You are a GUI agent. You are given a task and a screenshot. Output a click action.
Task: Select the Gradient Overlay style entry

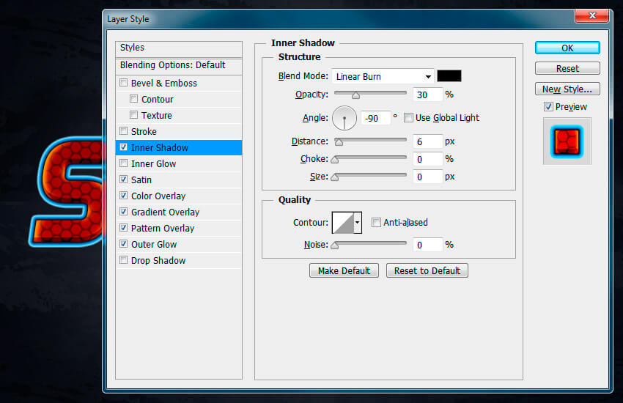[x=165, y=212]
